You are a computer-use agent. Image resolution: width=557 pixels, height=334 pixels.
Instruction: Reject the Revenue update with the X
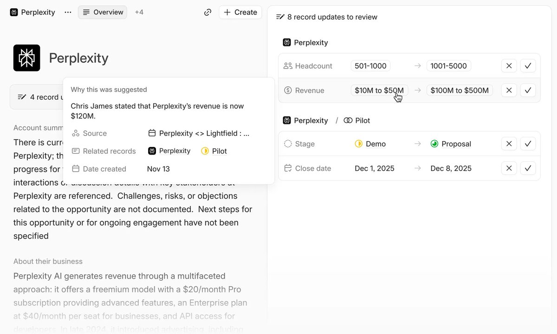point(509,90)
